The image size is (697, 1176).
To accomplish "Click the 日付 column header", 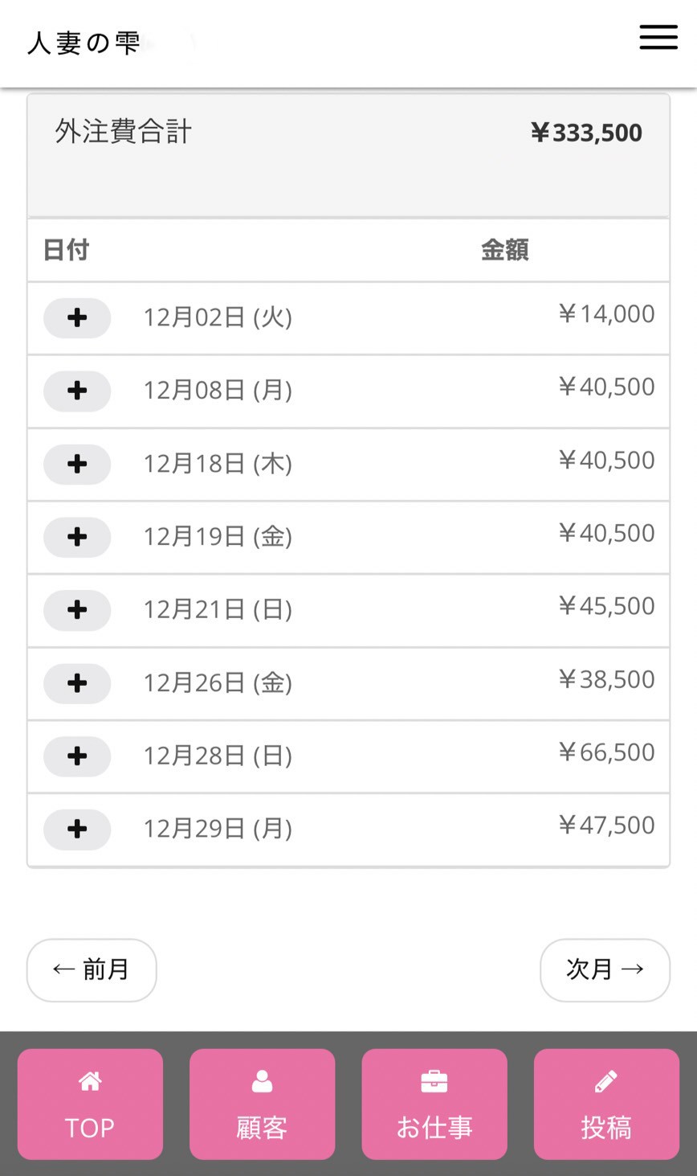I will click(66, 250).
